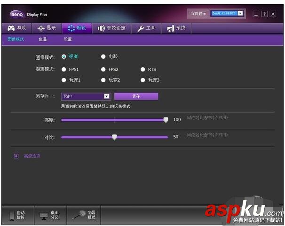Click the contrast value 50

coord(175,137)
